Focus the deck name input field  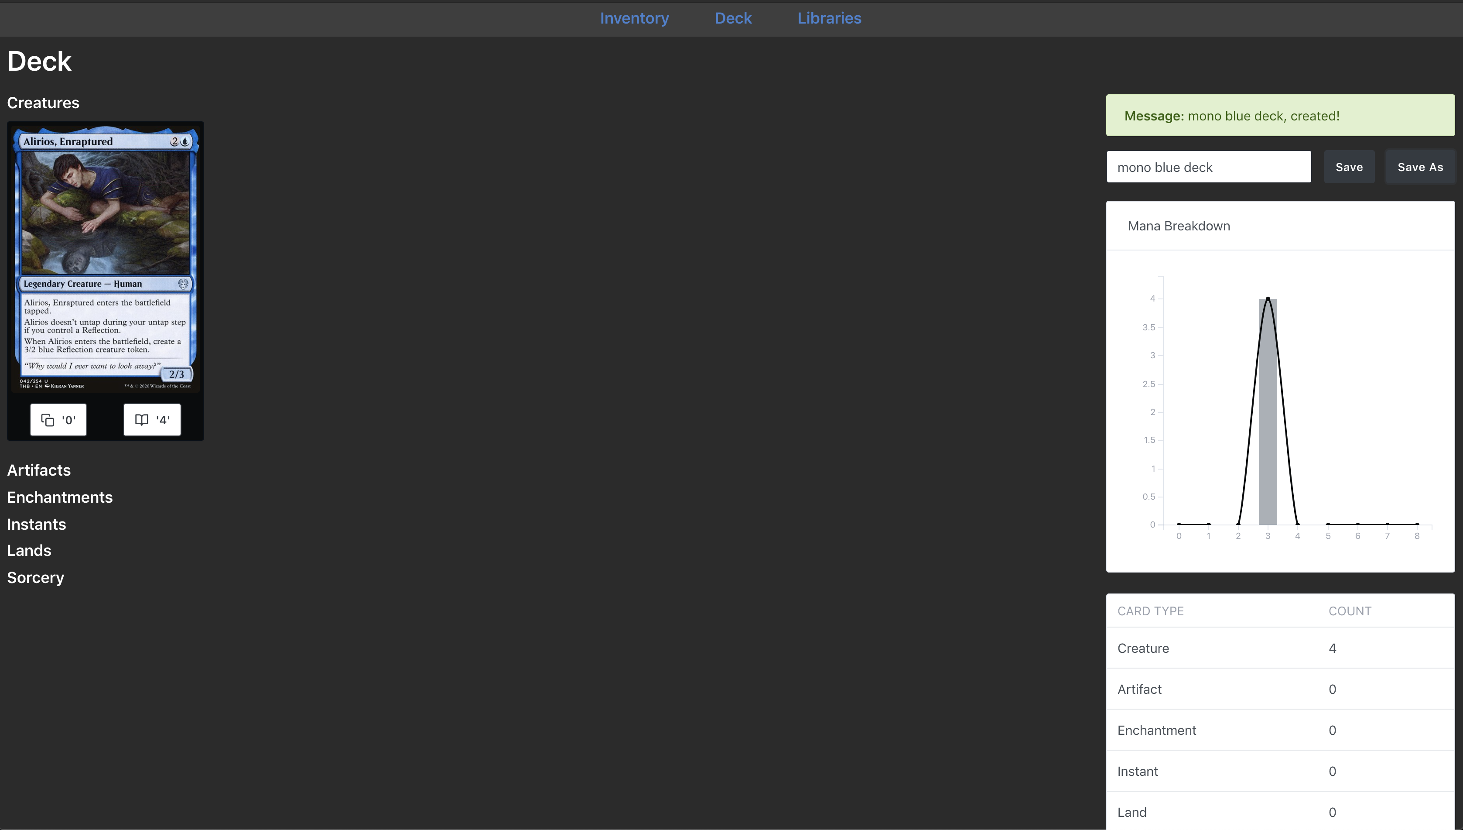pos(1208,167)
